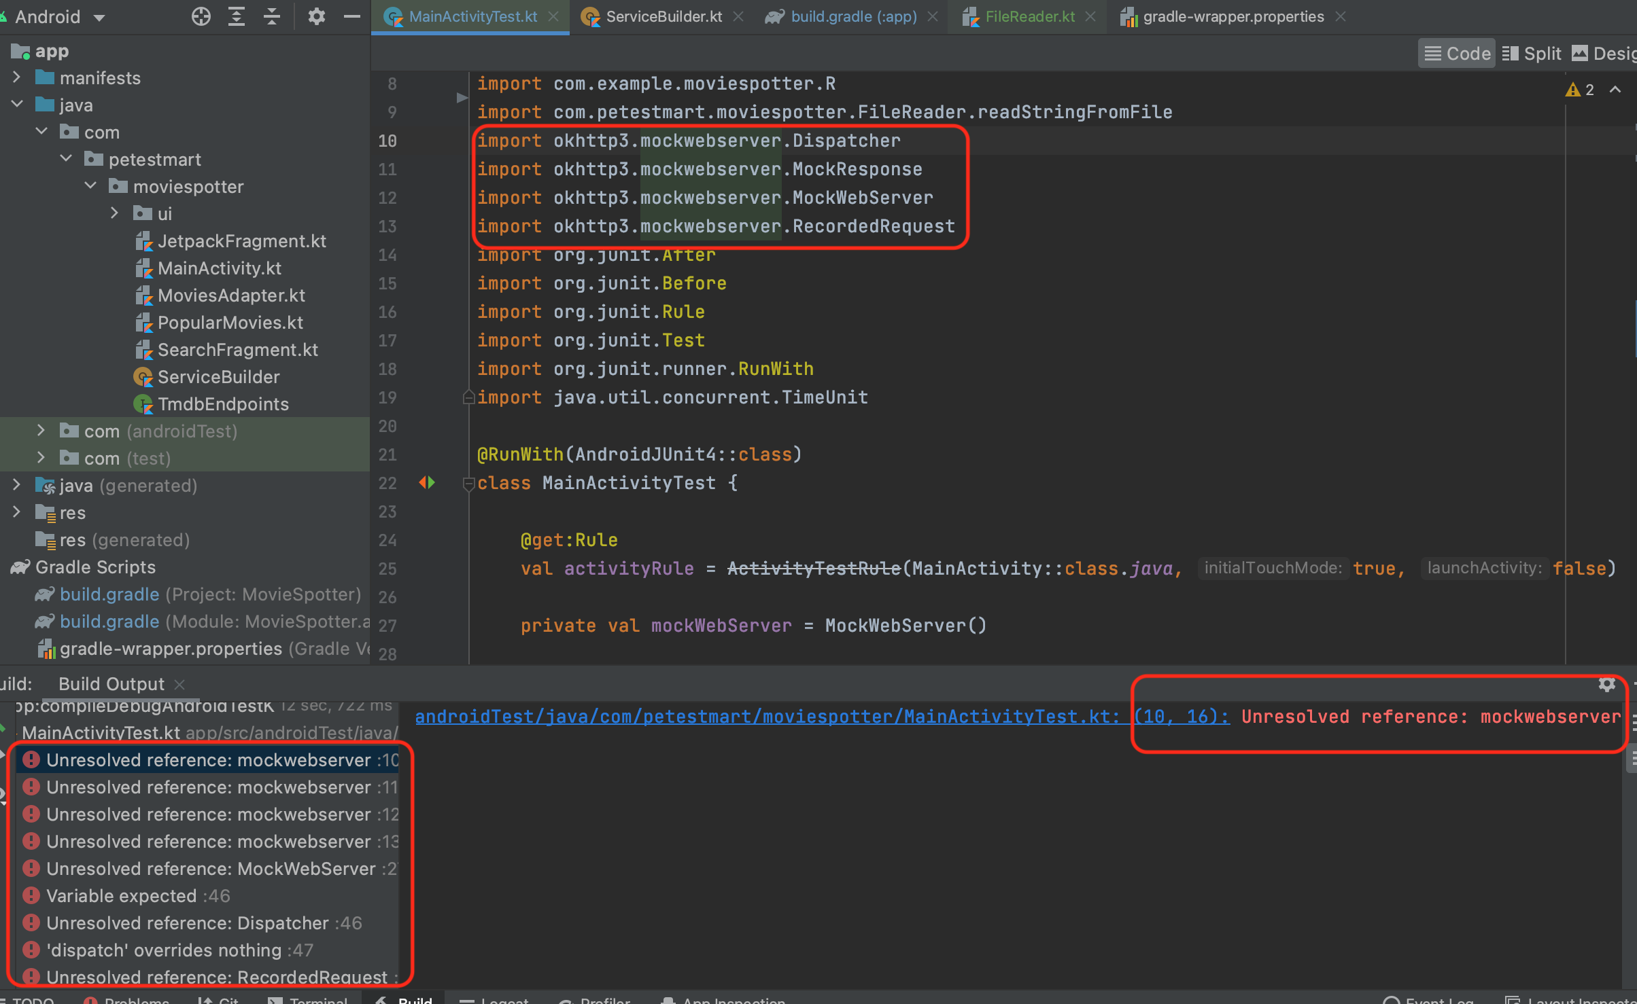
Task: Close the build.gradle (:app) tab
Action: (x=933, y=16)
